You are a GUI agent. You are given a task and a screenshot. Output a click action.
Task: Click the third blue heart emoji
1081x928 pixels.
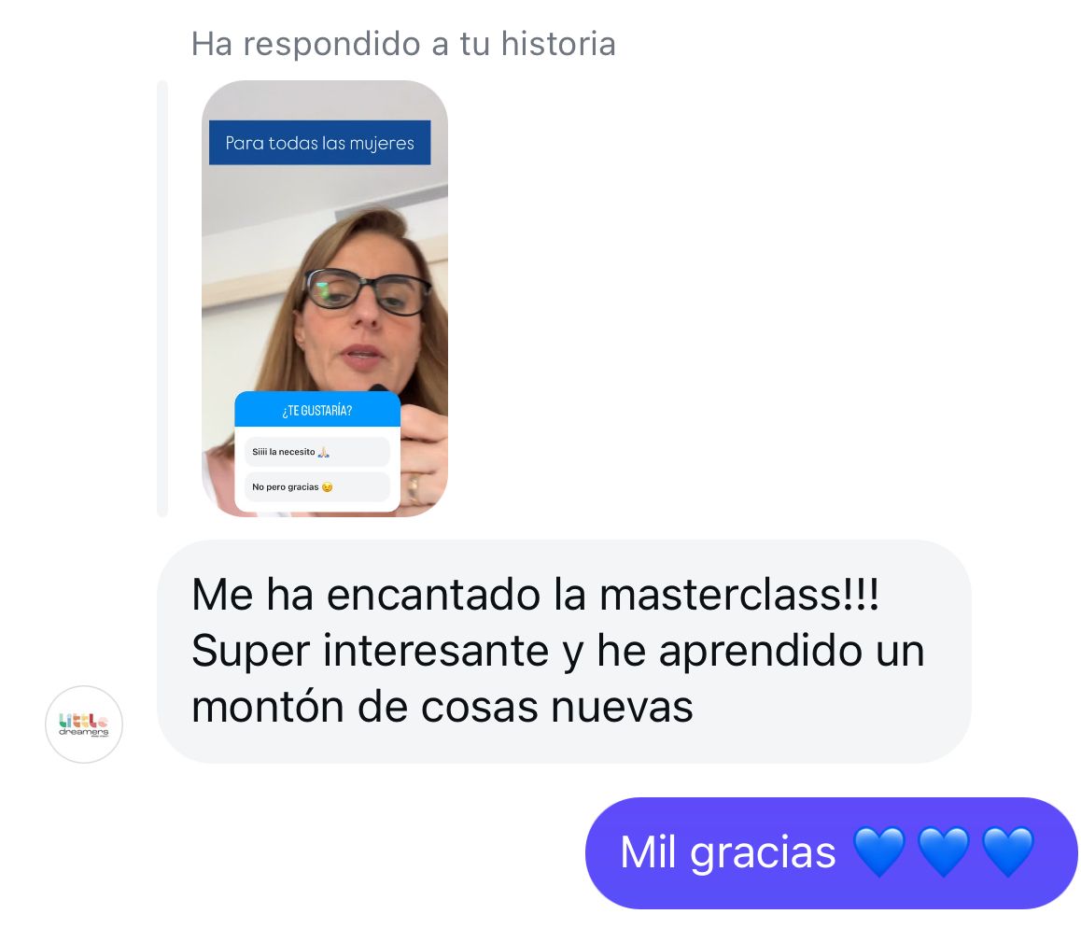1008,852
